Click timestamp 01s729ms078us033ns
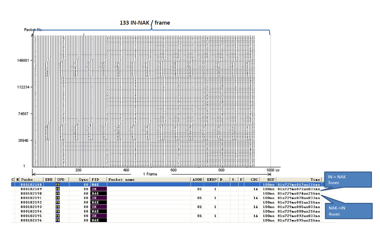Image resolution: width=380 pixels, height=232 pixels. (299, 198)
